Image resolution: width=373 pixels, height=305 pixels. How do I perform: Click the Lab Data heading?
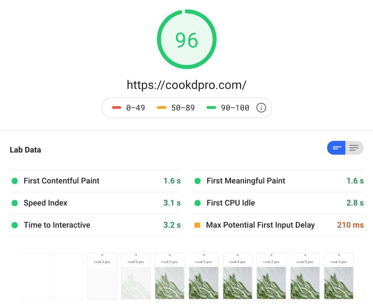25,150
